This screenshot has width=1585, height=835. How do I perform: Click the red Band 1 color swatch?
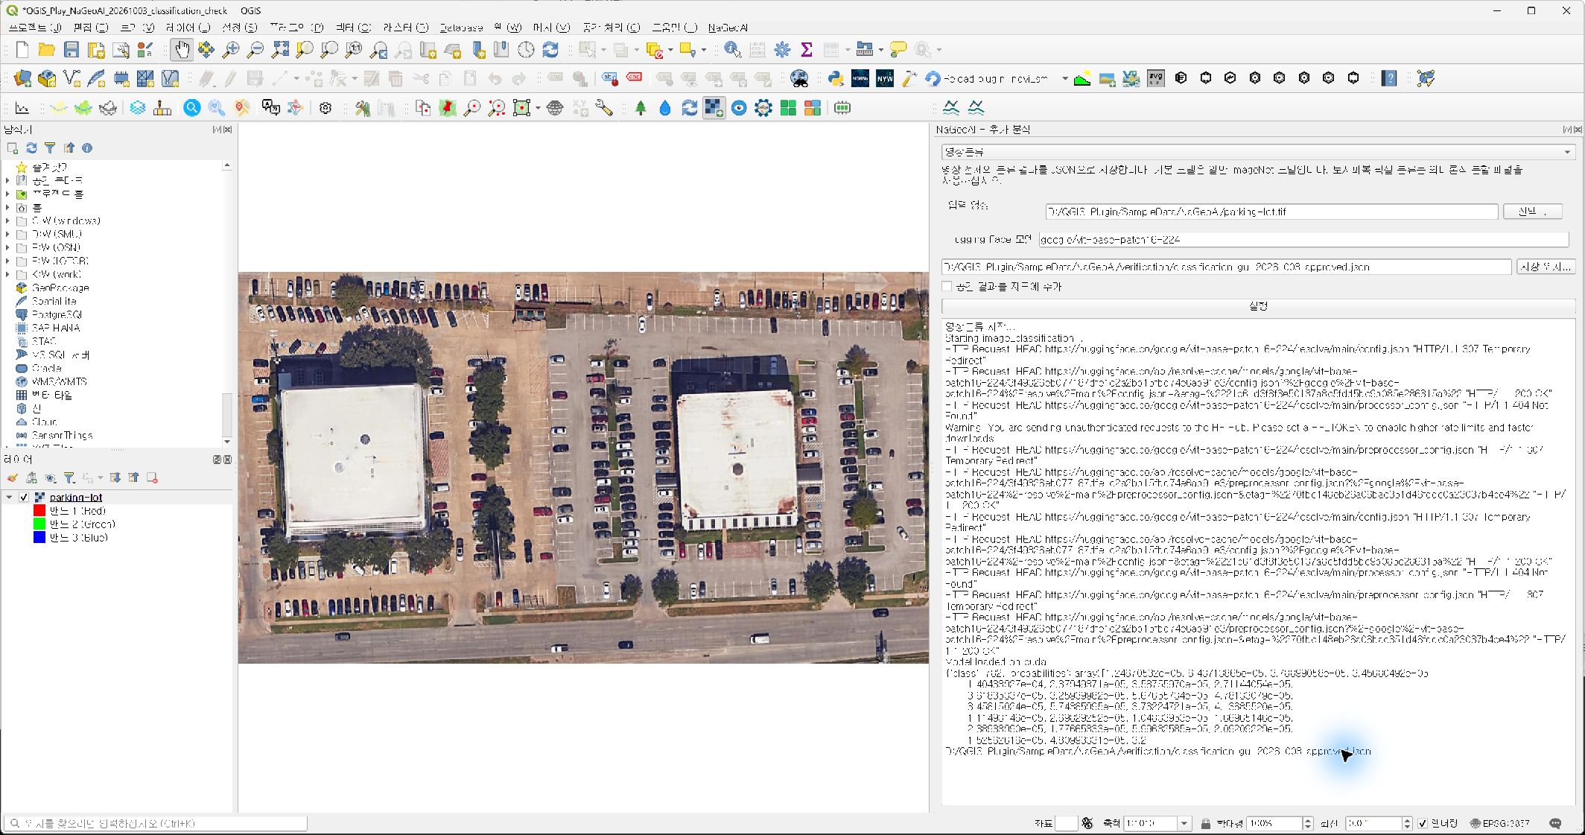coord(39,511)
